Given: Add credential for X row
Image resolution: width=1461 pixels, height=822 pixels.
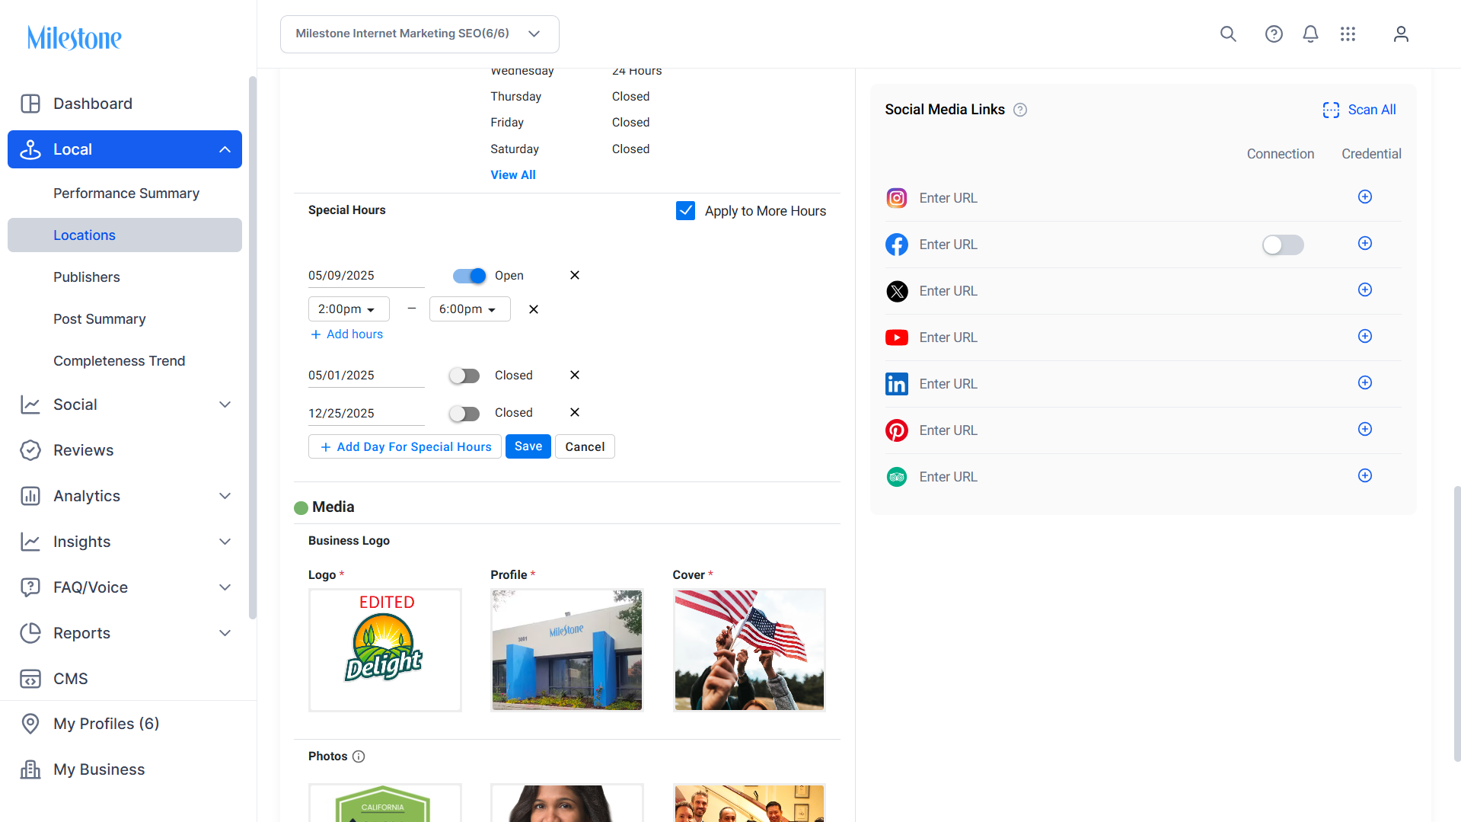Looking at the screenshot, I should click(1365, 289).
